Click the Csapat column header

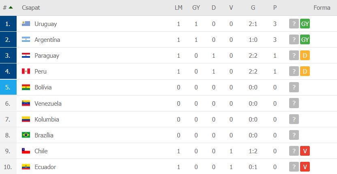pyautogui.click(x=31, y=8)
